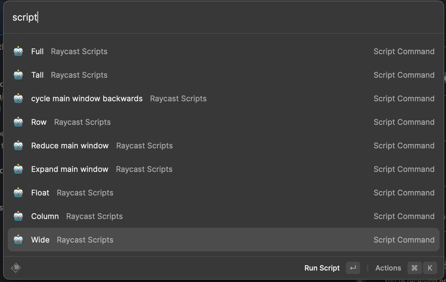The width and height of the screenshot is (446, 282).
Task: Click the robot icon beside the Tall script
Action: (x=18, y=75)
